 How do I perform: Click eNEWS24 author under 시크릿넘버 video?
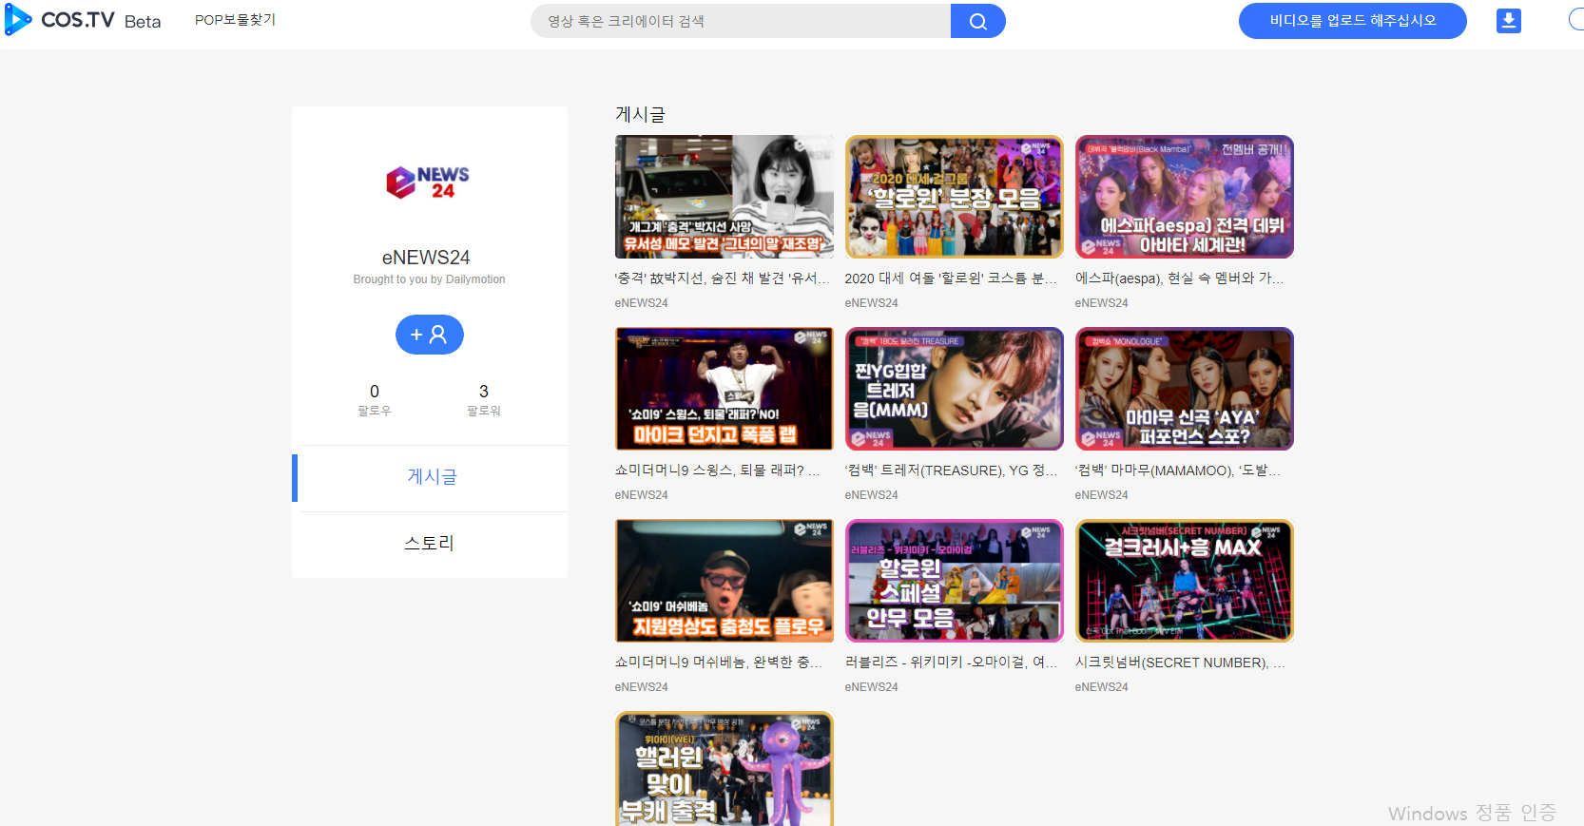[x=1101, y=687]
